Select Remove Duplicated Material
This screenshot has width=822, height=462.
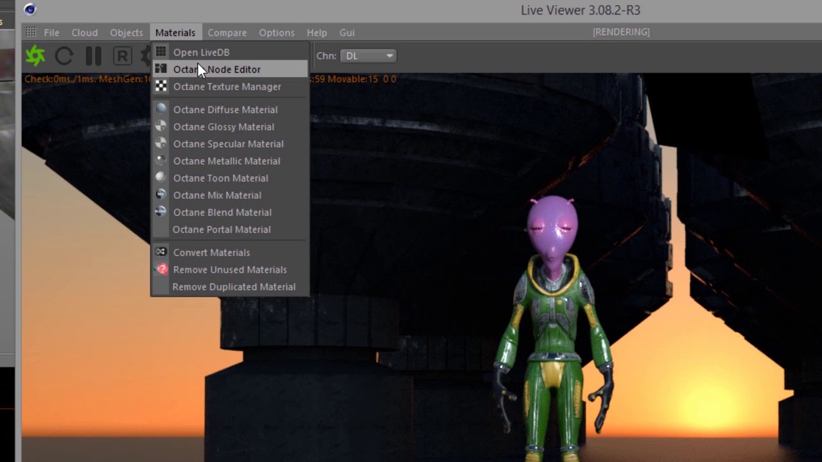click(230, 287)
